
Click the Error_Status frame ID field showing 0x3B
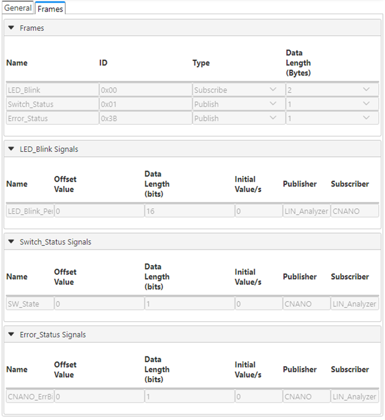[x=145, y=119]
